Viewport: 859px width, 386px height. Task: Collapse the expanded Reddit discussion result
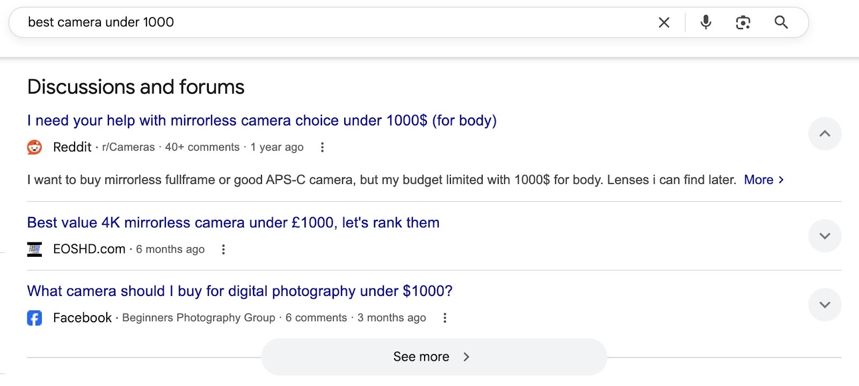pyautogui.click(x=825, y=134)
